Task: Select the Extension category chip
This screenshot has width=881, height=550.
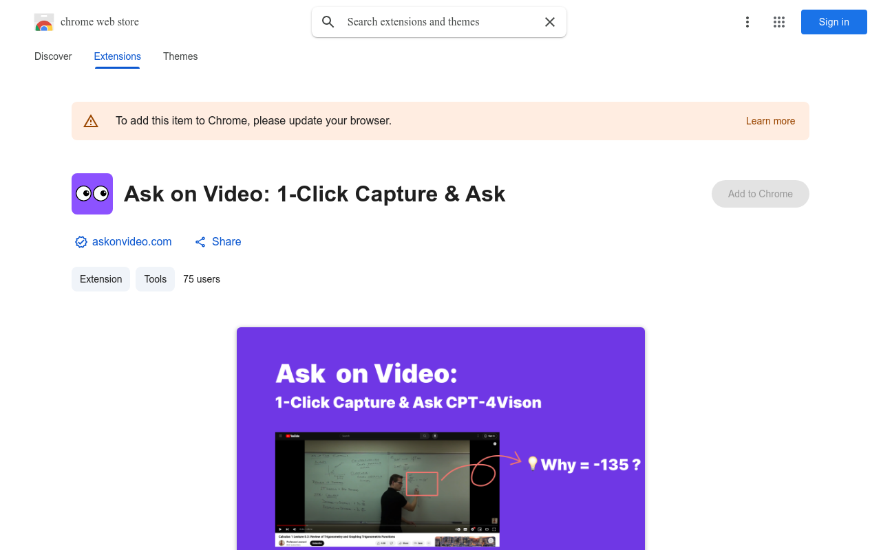Action: [x=101, y=279]
